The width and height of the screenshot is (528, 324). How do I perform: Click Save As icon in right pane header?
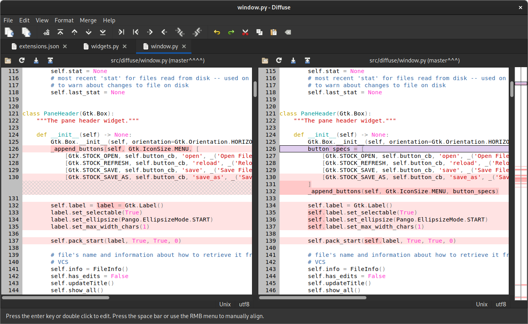coord(307,60)
